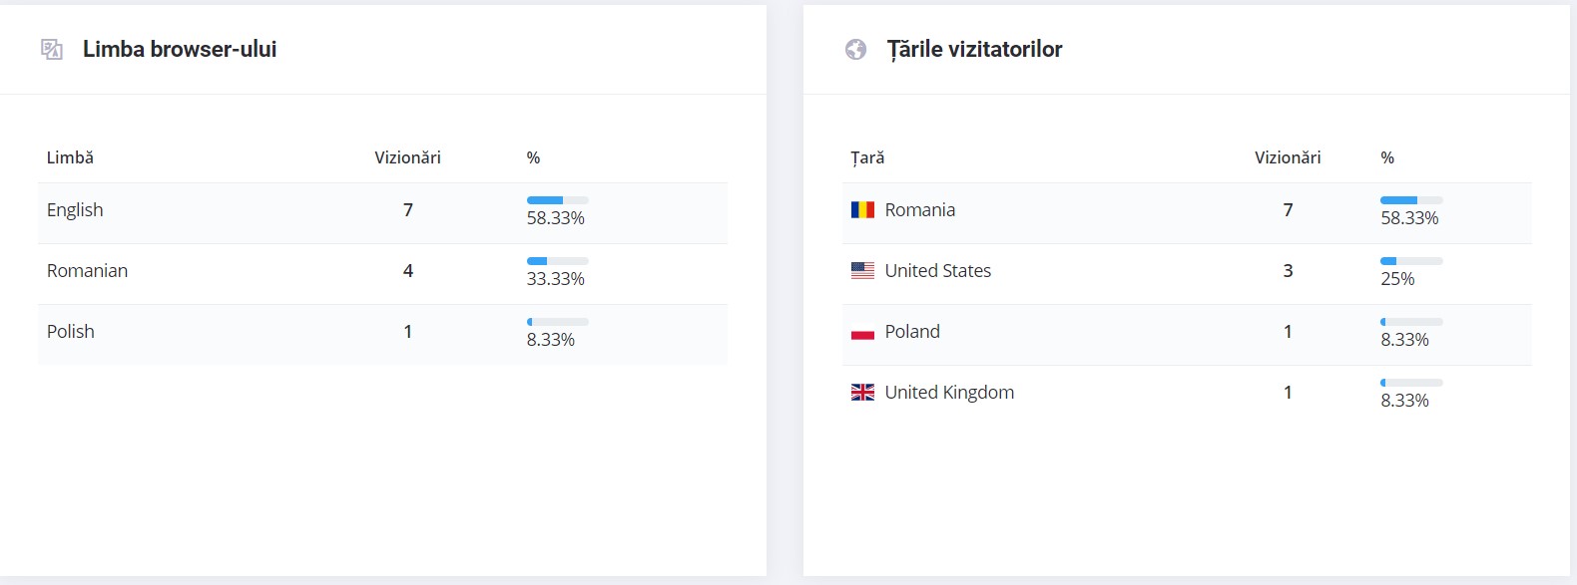Click the United Kingdom flag icon
This screenshot has width=1577, height=585.
(x=862, y=393)
